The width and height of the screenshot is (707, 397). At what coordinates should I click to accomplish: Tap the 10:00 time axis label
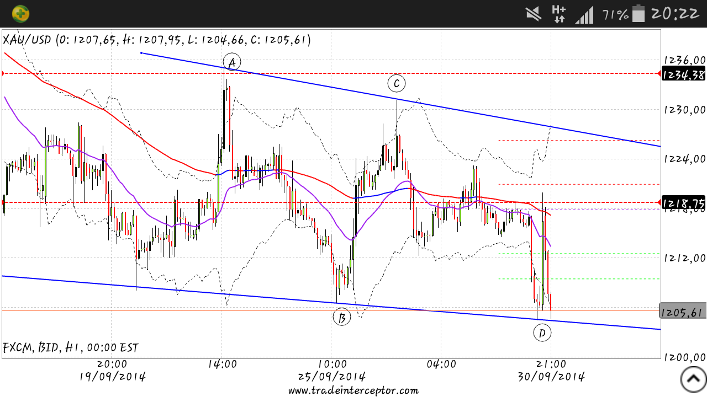pyautogui.click(x=331, y=364)
